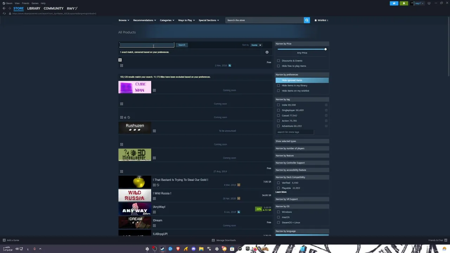Check the Action tag filter
Image resolution: width=450 pixels, height=253 pixels.
278,121
